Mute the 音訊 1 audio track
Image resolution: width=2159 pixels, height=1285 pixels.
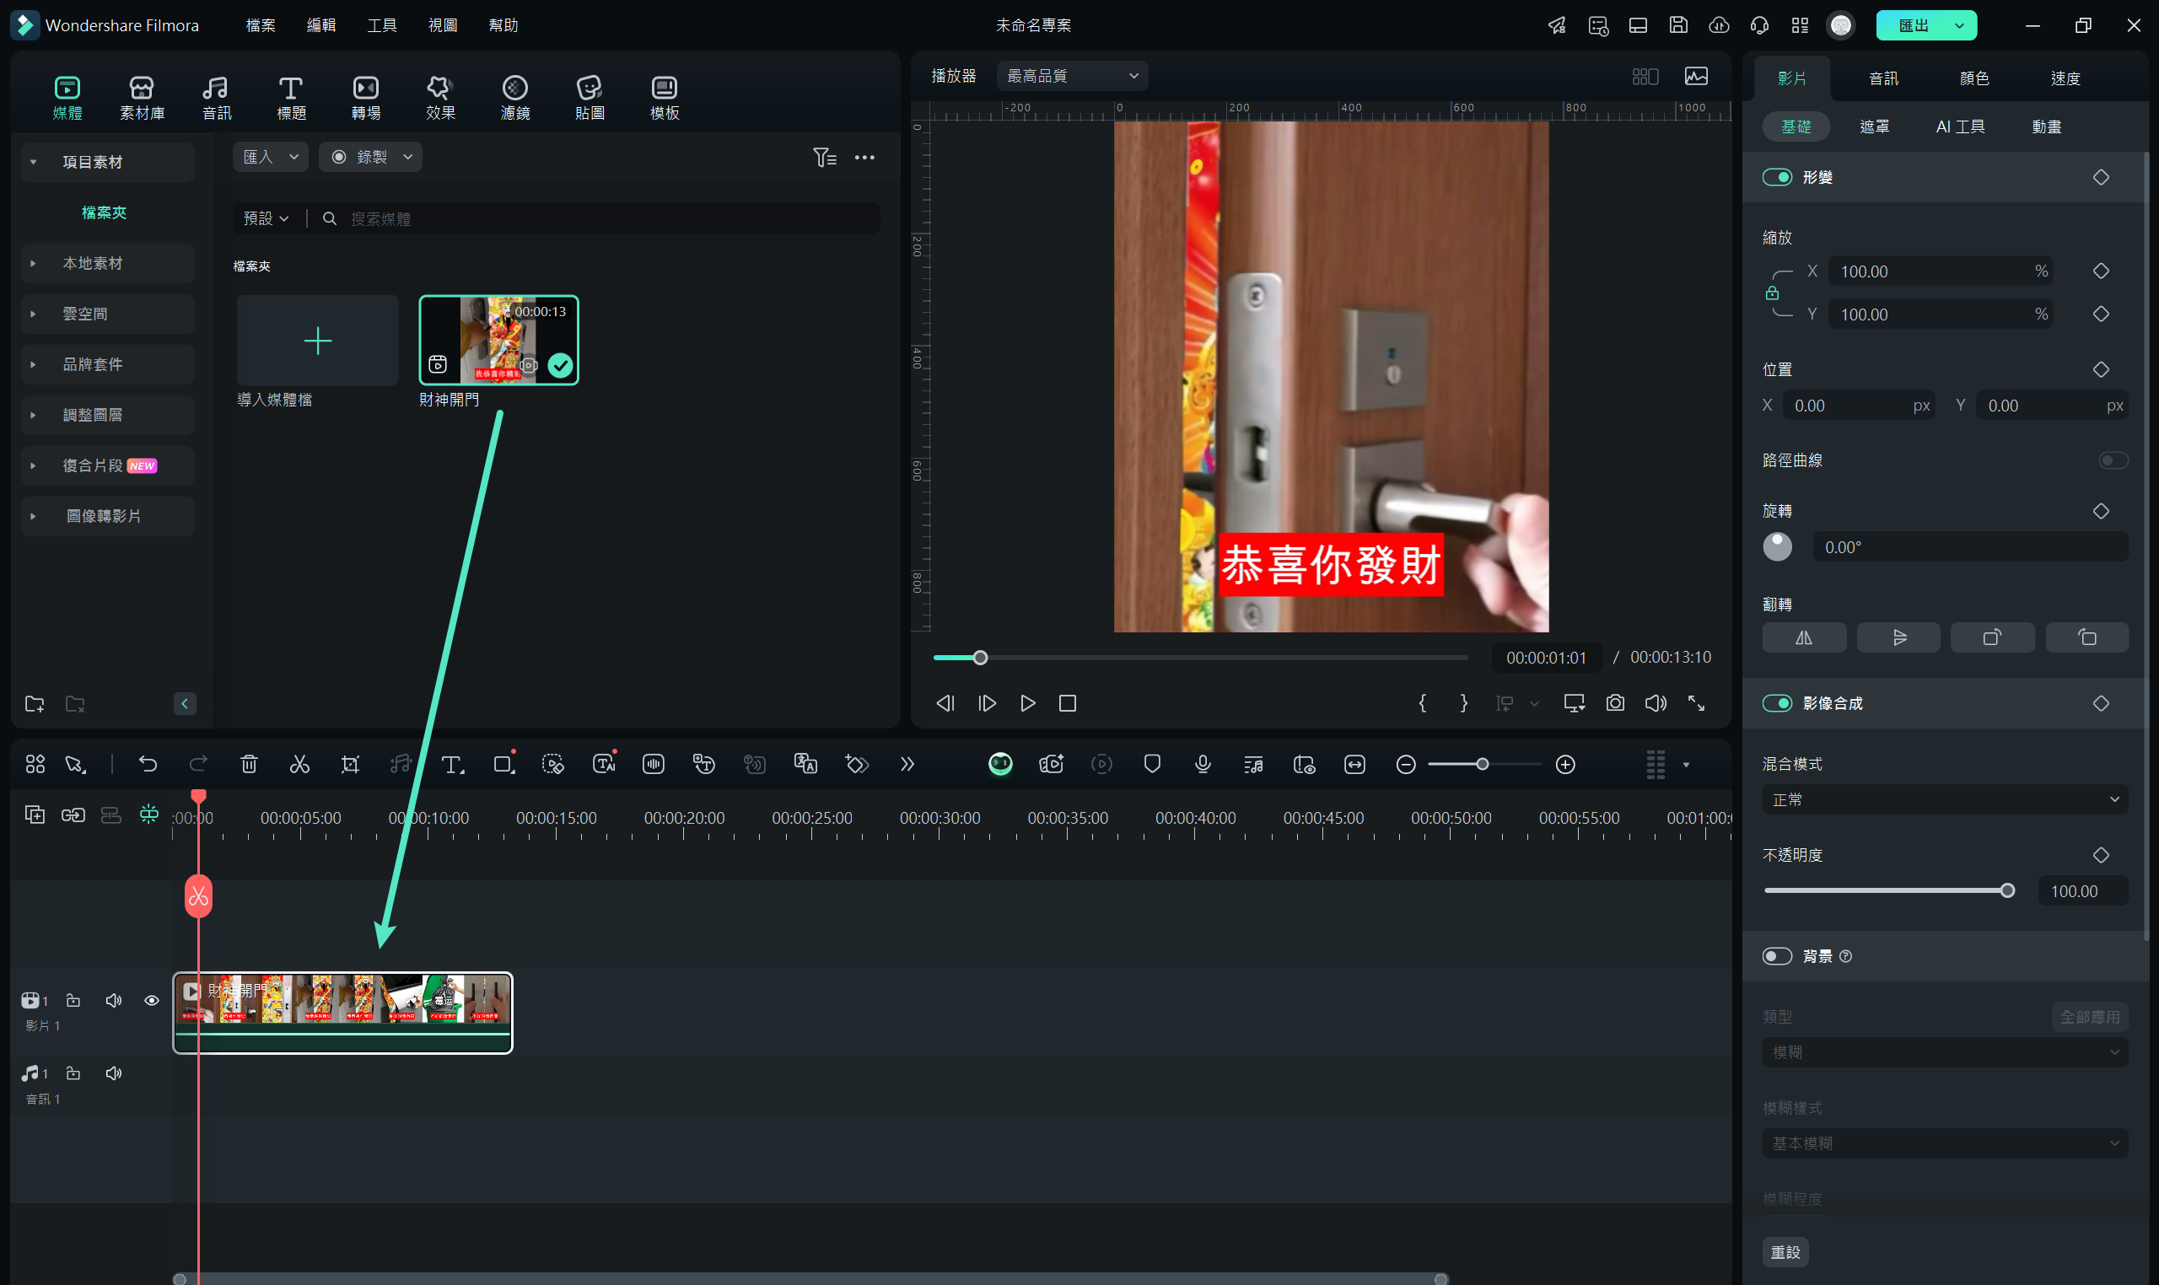click(x=114, y=1073)
